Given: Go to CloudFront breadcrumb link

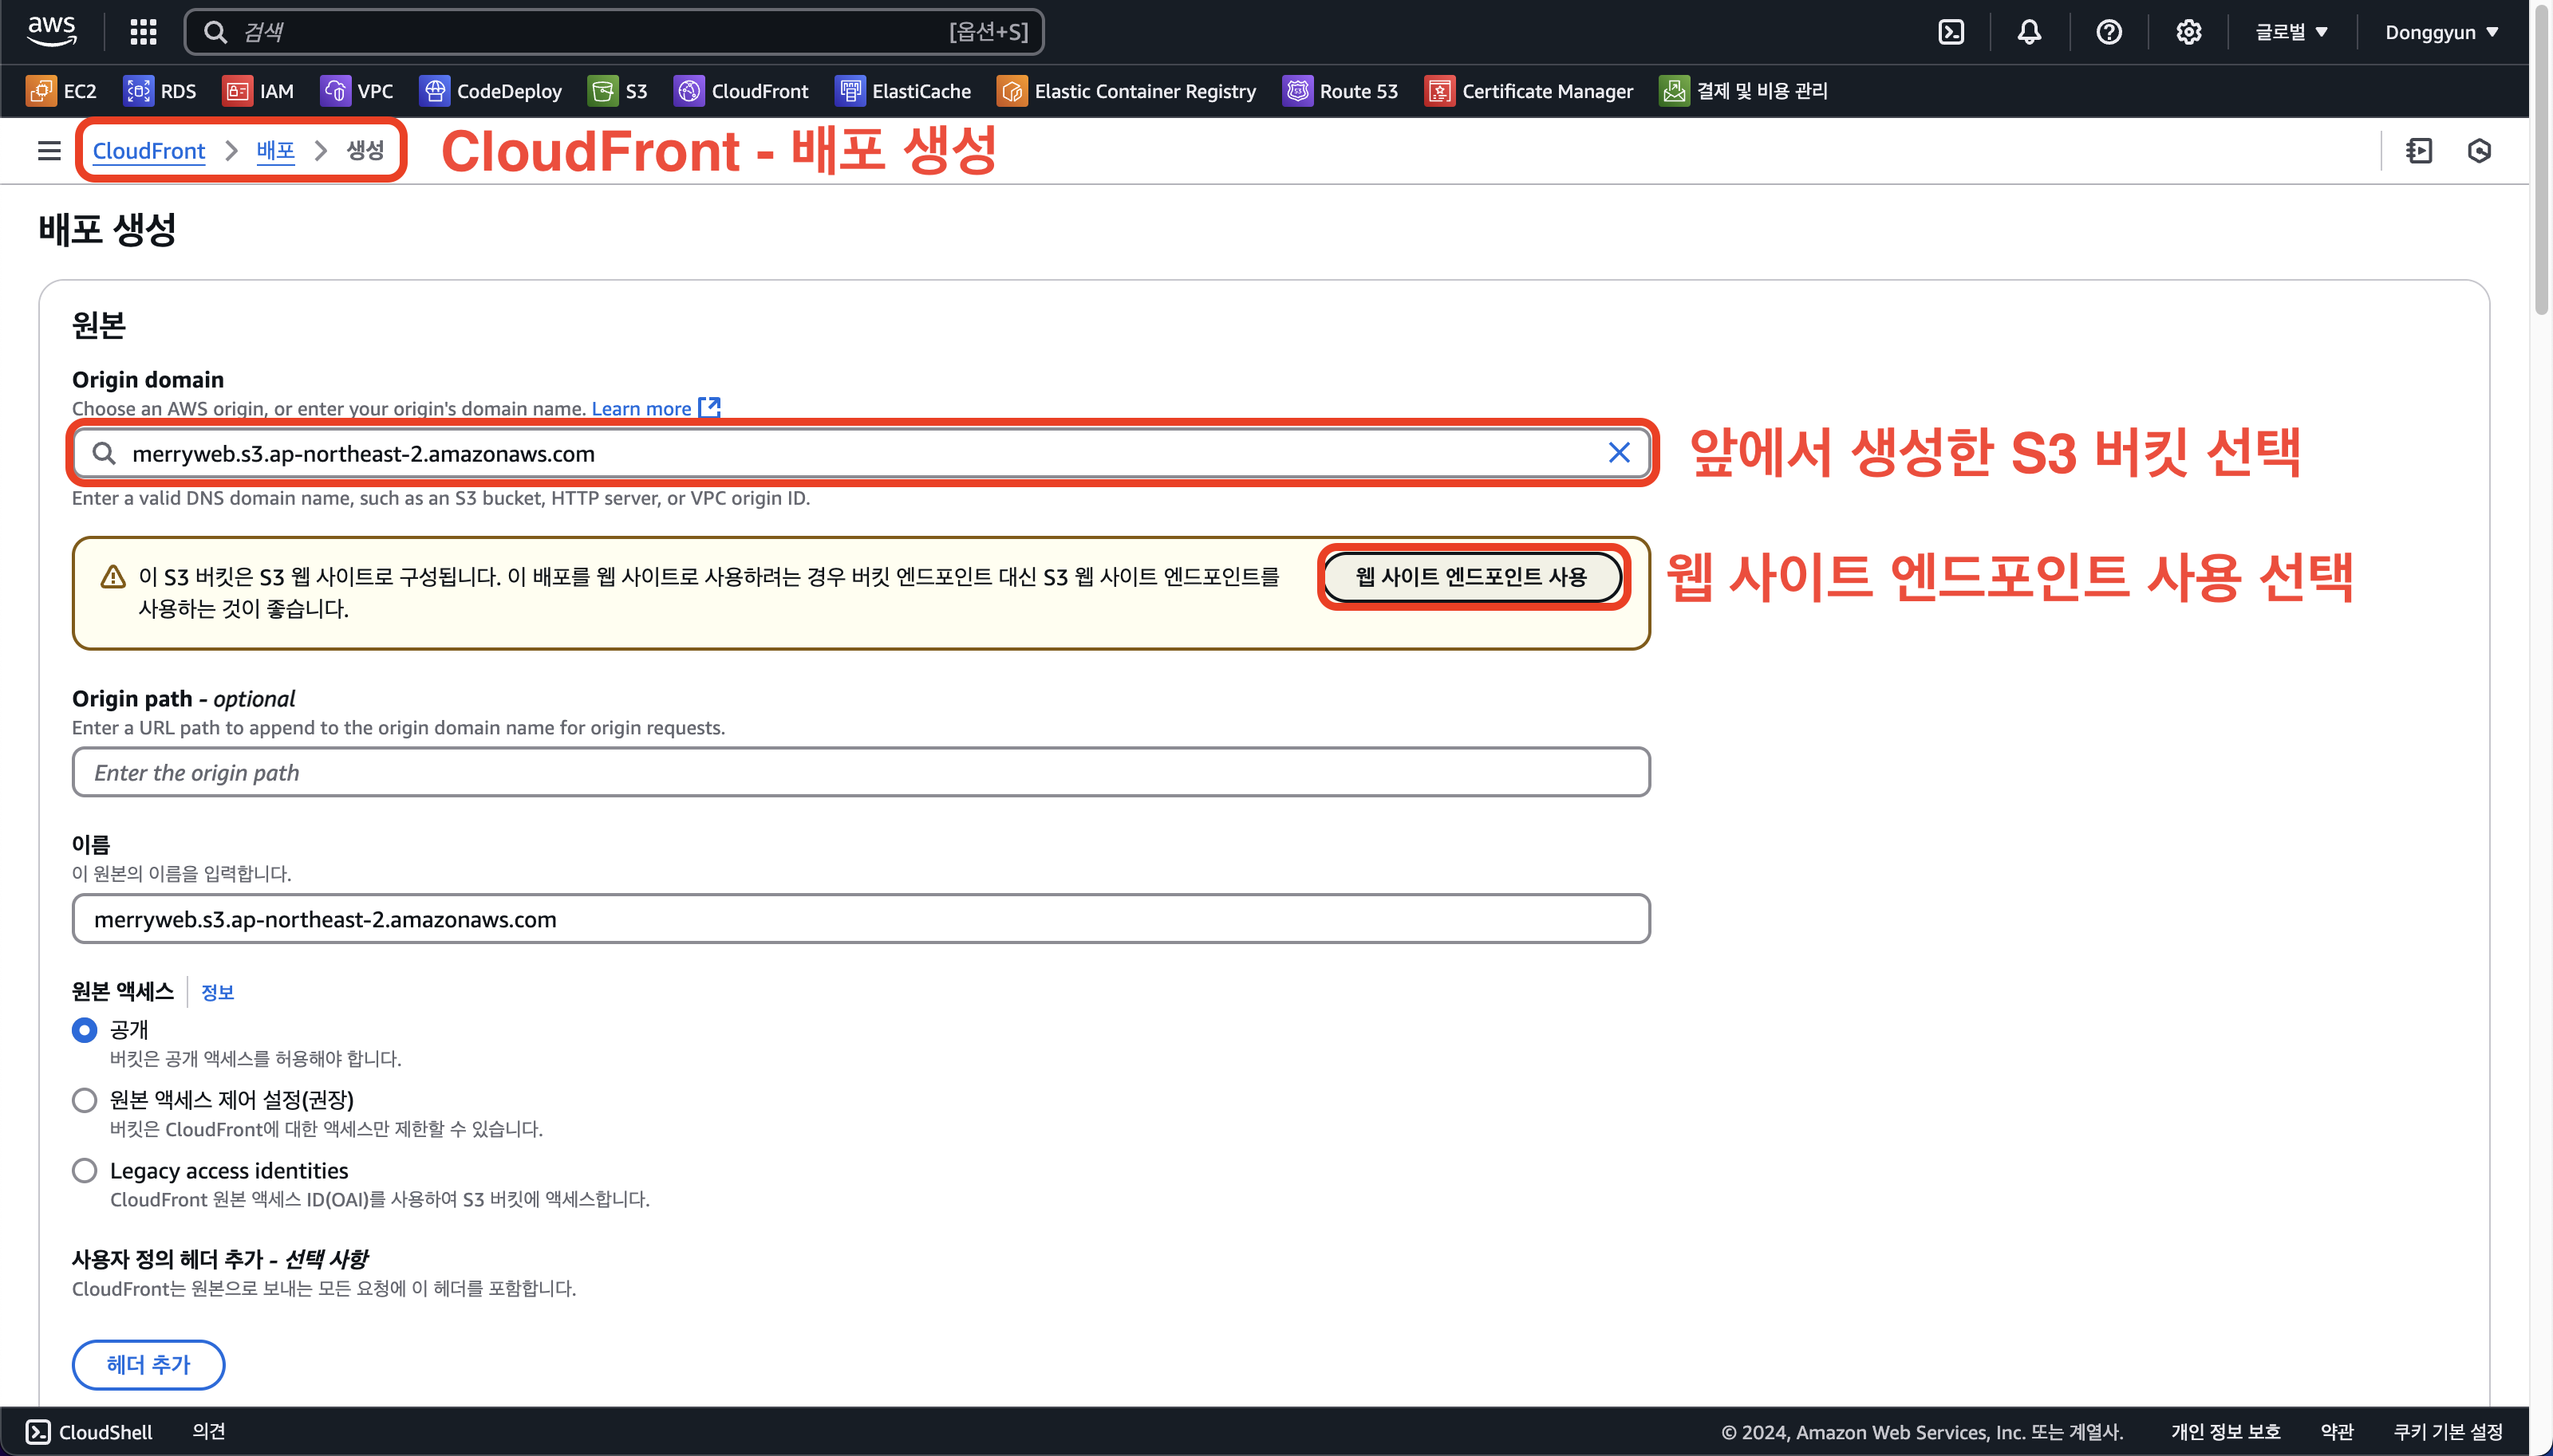Looking at the screenshot, I should (148, 151).
